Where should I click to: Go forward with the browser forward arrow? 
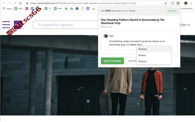tap(9, 3)
